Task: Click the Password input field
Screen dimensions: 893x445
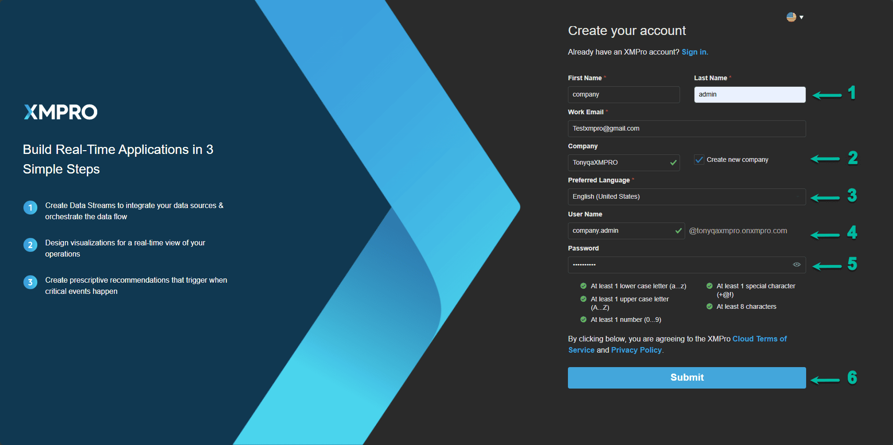Action: pyautogui.click(x=677, y=265)
